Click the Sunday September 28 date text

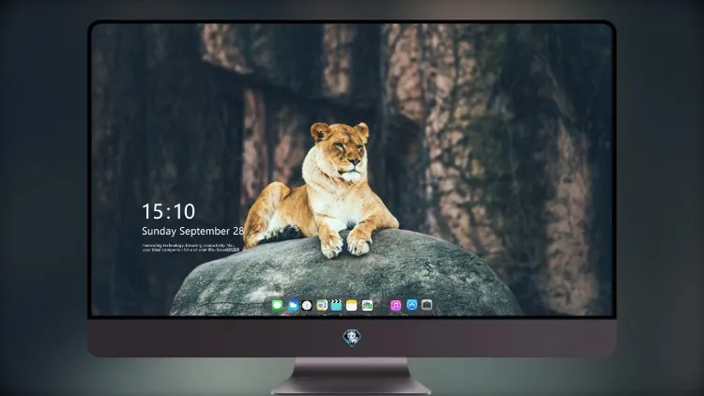(x=192, y=231)
